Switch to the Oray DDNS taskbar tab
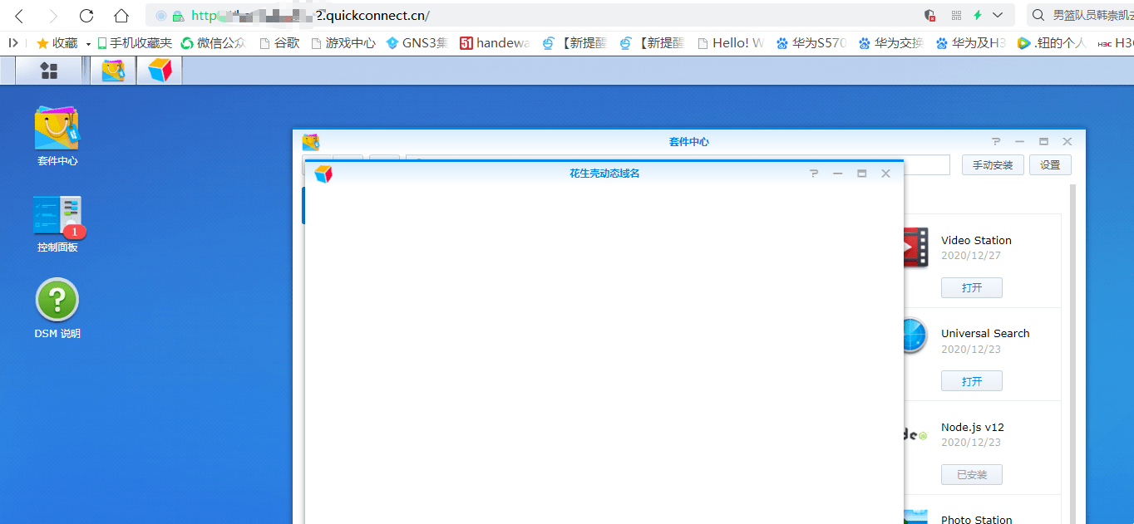The image size is (1134, 524). pyautogui.click(x=160, y=71)
